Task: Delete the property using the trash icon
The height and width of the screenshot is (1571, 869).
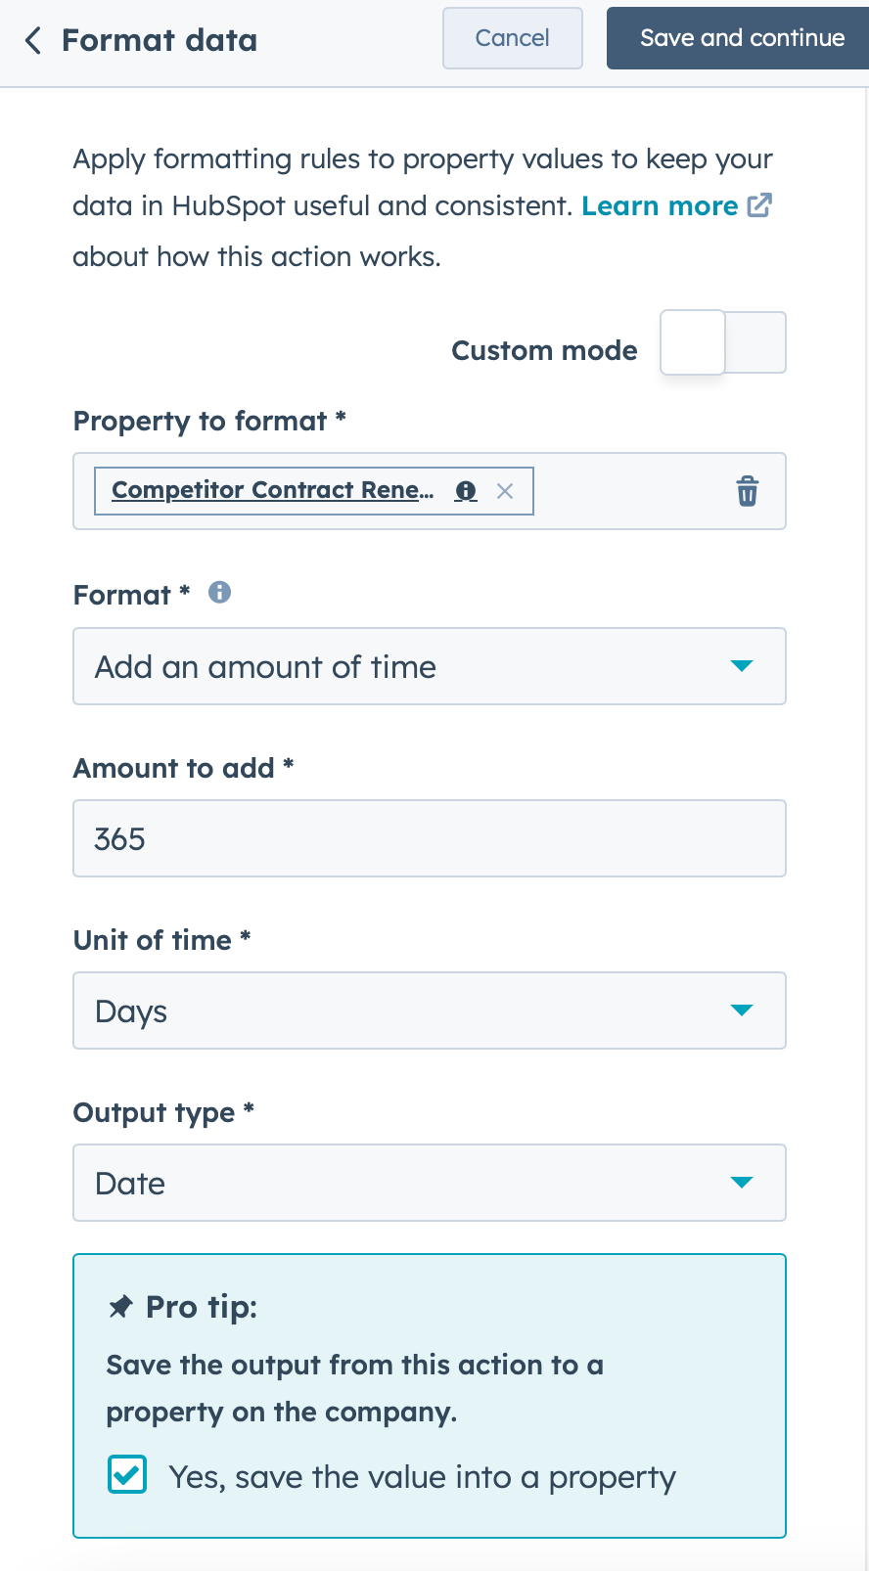Action: tap(747, 491)
